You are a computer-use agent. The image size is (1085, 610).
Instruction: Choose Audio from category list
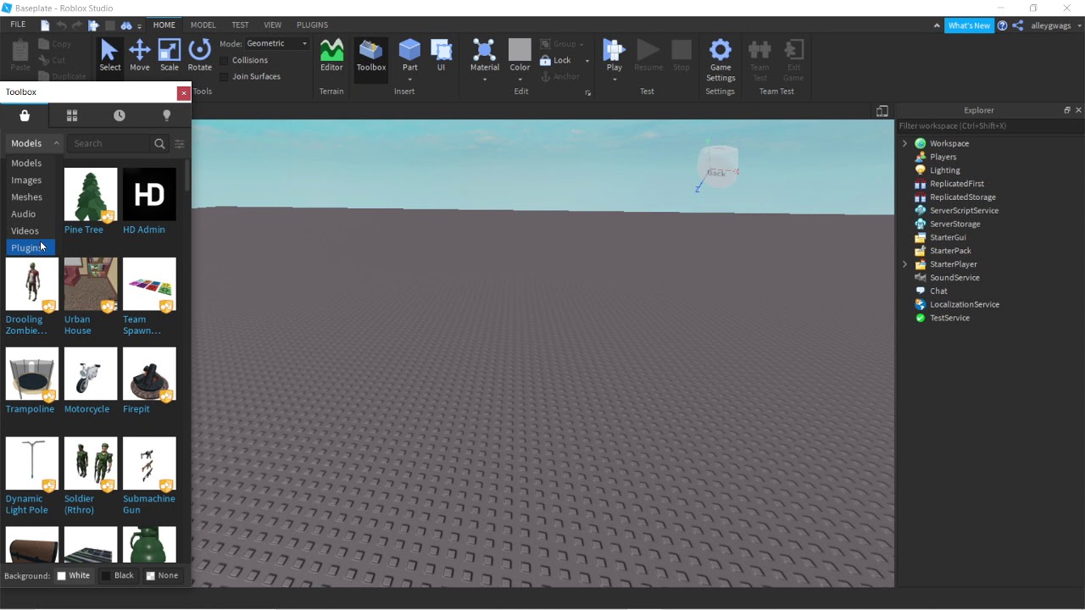tap(31, 213)
